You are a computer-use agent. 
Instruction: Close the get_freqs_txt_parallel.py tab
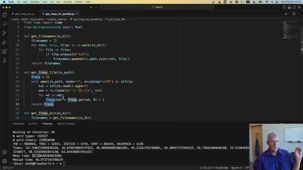tap(77, 14)
